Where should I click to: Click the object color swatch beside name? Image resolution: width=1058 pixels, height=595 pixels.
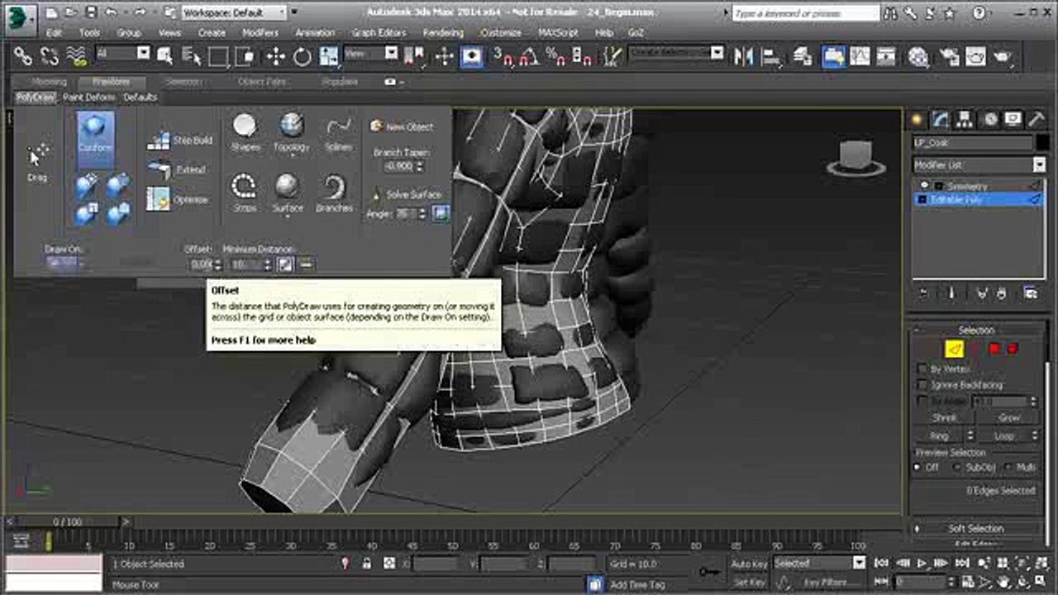(1041, 142)
